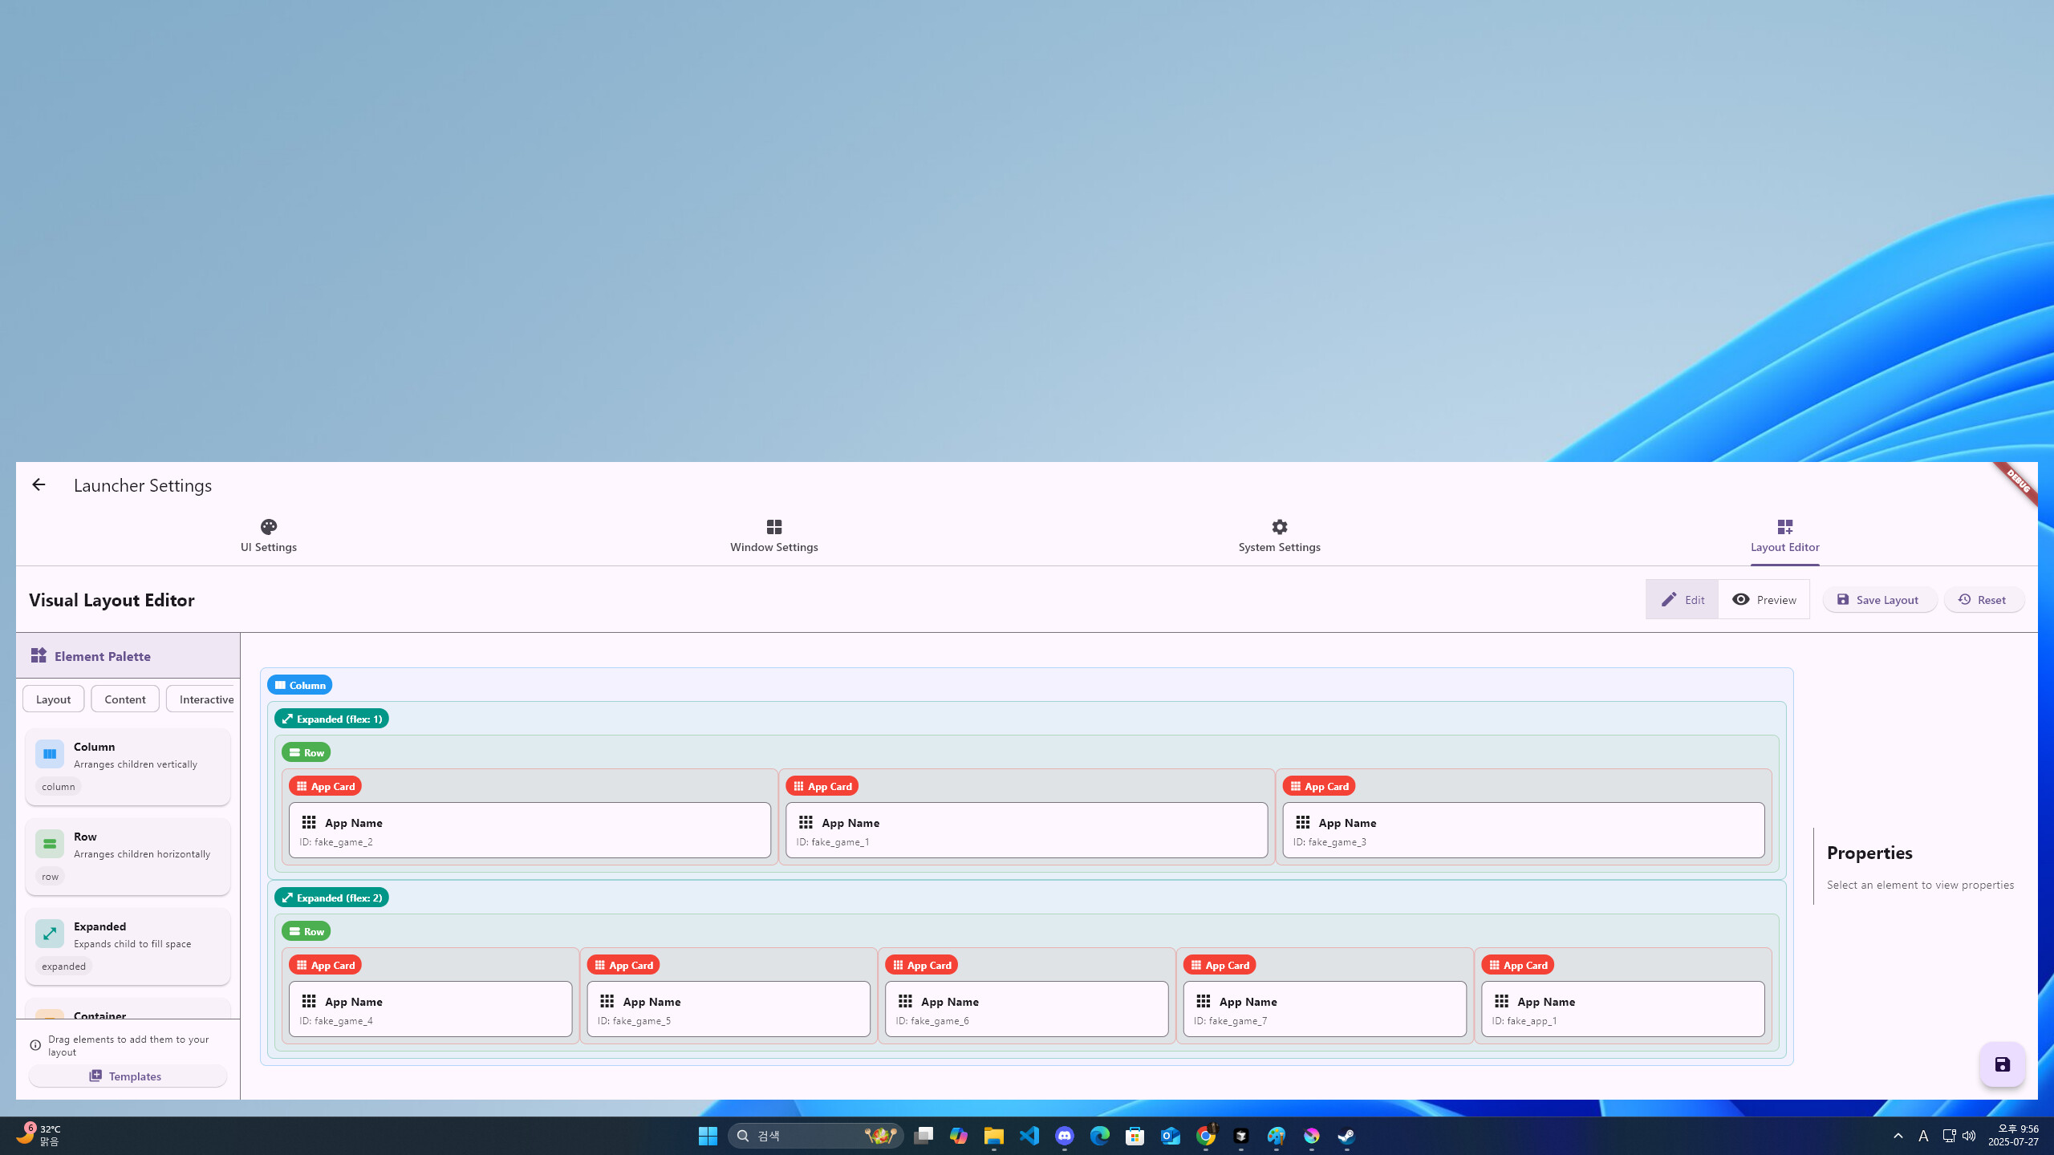This screenshot has height=1155, width=2054.
Task: Expand the hidden system tray icons
Action: coord(1898,1135)
